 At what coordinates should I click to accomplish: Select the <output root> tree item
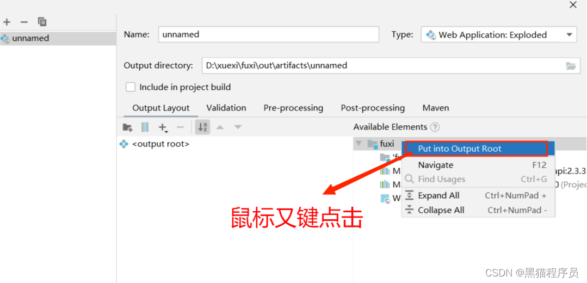(x=155, y=144)
